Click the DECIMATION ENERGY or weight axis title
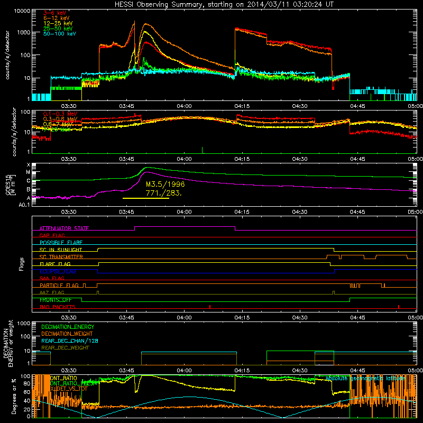Viewport: 423px width, 423px height. (8, 343)
